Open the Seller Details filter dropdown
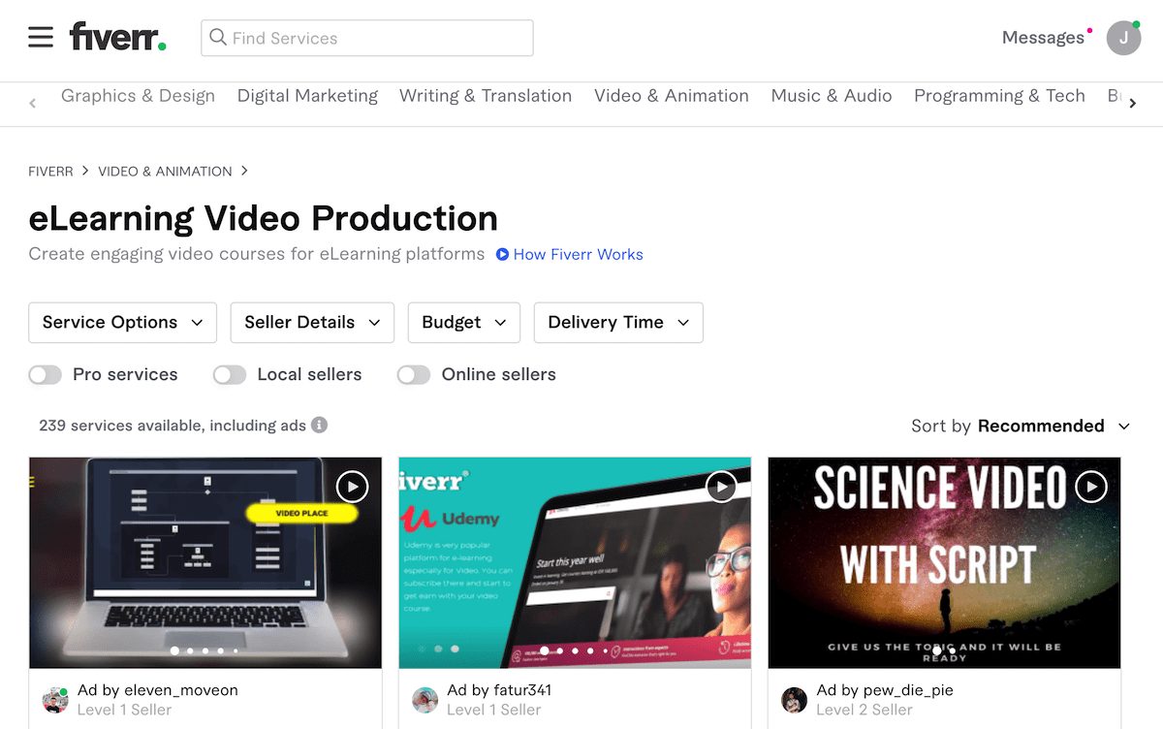1163x729 pixels. (311, 322)
